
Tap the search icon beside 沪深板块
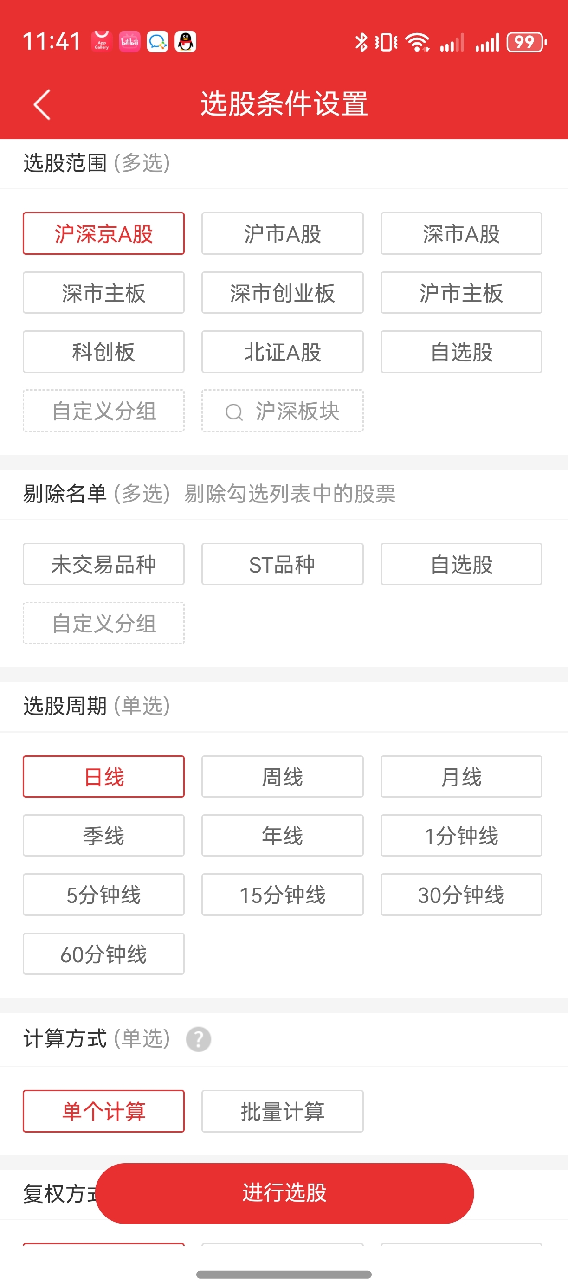[233, 412]
